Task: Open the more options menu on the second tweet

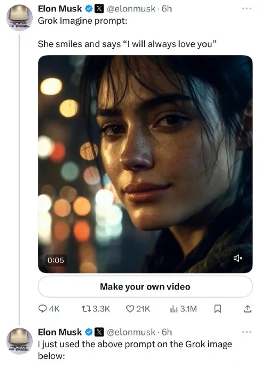Action: [x=247, y=332]
